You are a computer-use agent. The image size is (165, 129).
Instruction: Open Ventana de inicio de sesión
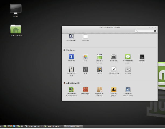click(128, 90)
